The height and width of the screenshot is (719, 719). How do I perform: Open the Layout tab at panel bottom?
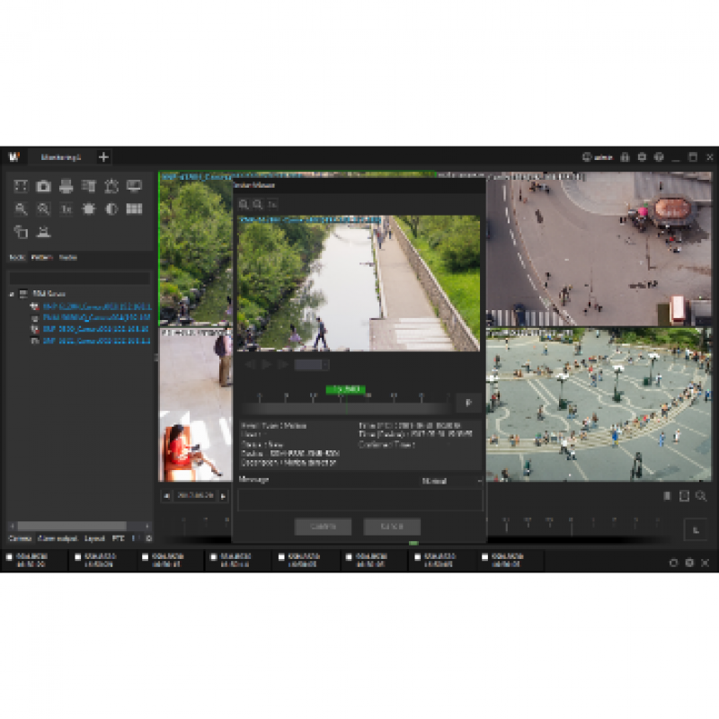tap(95, 538)
